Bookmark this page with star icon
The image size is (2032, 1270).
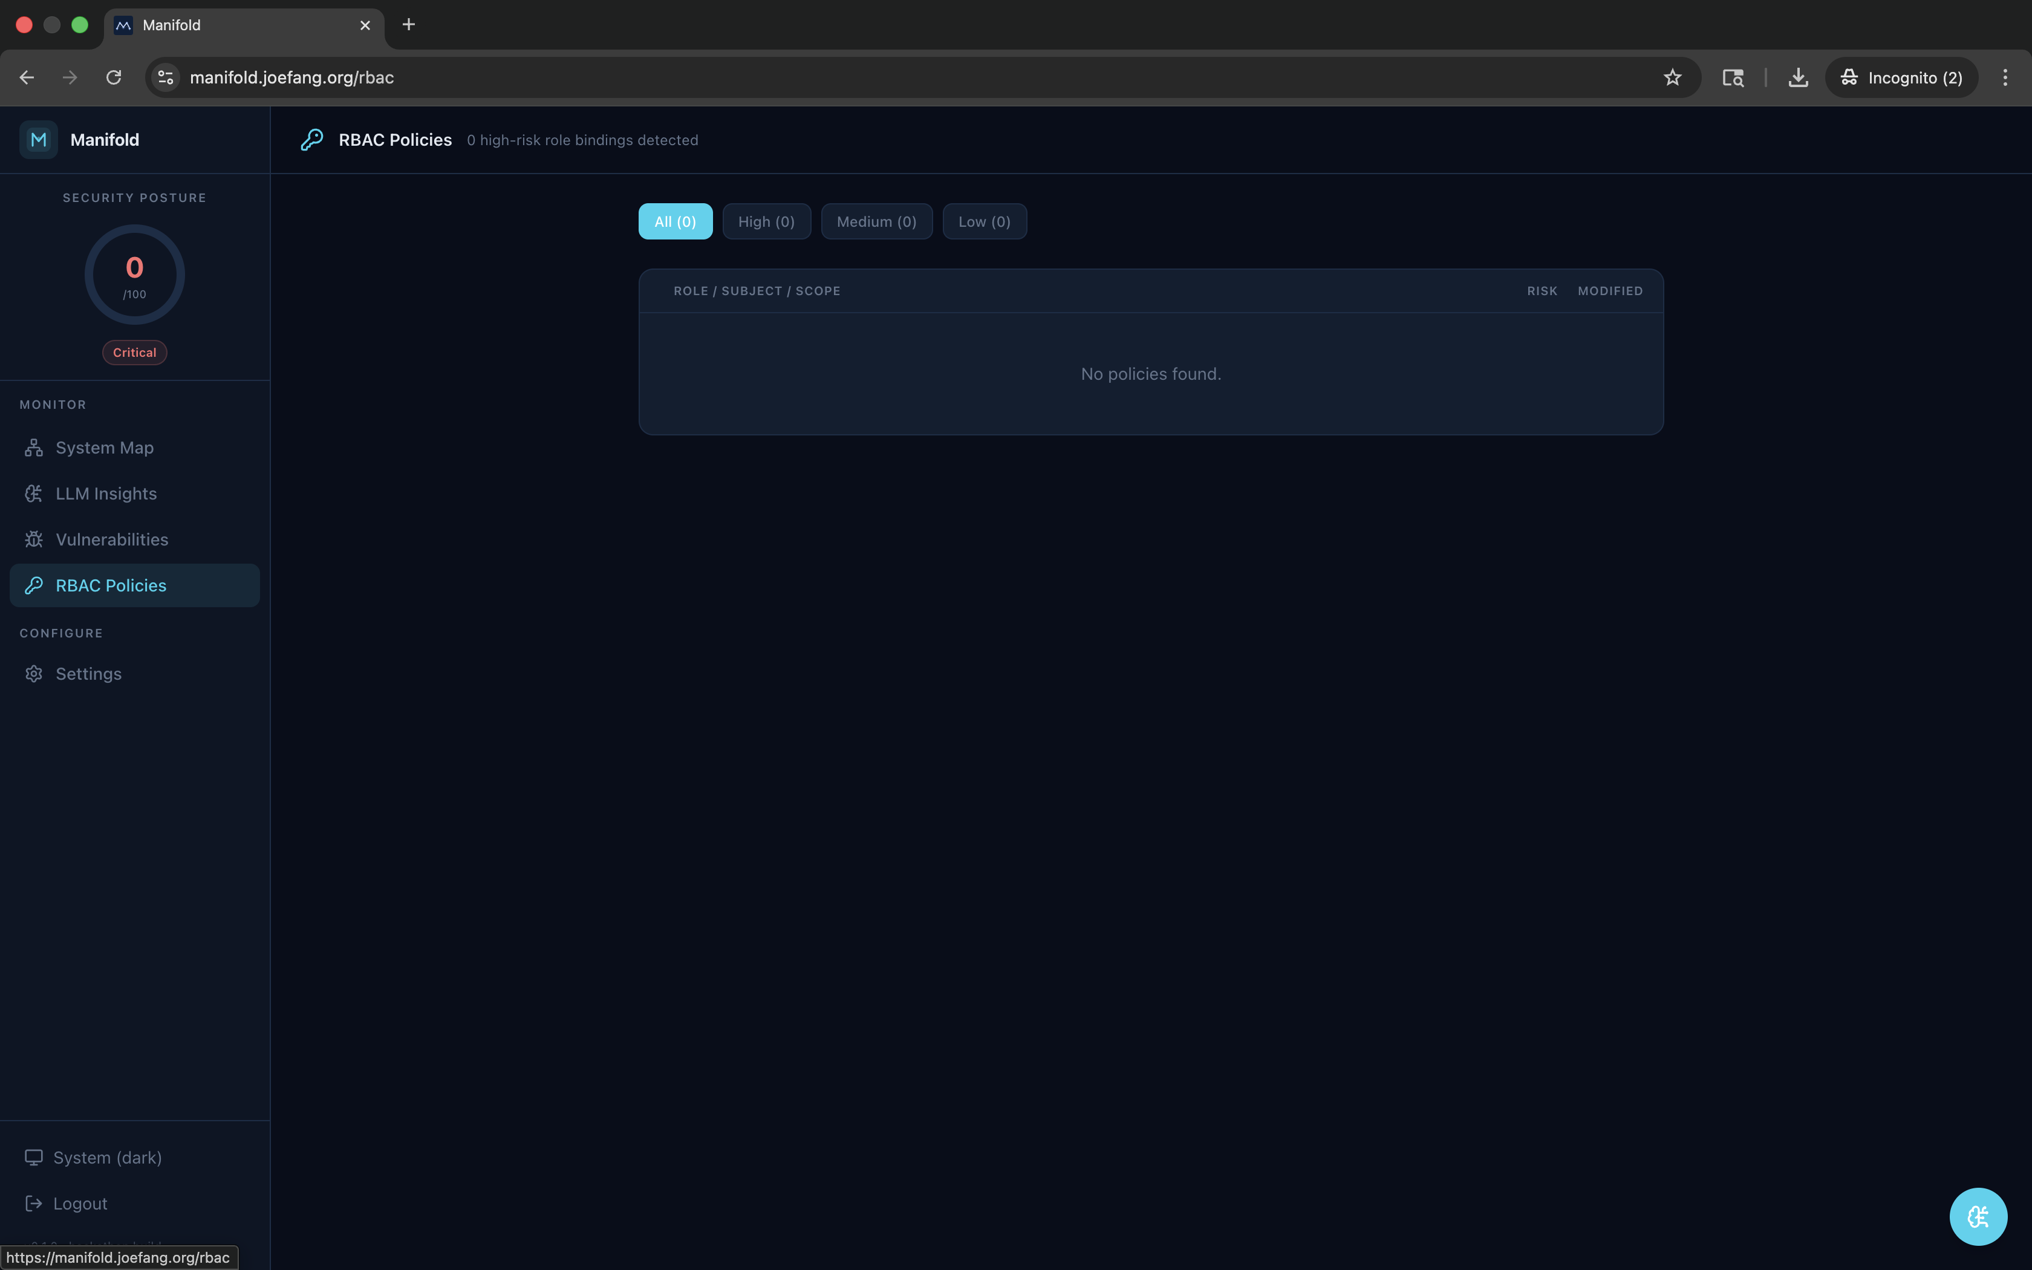1672,77
